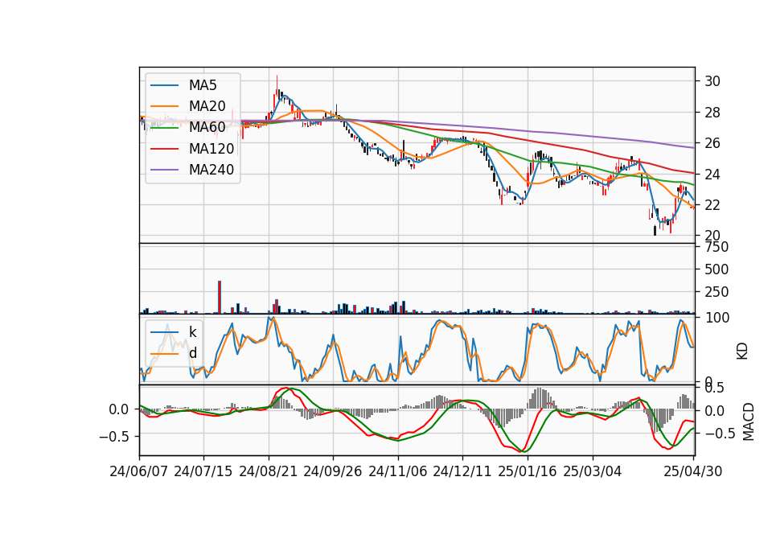Click the volume axis value 500
This screenshot has height=555, width=772.
(x=717, y=269)
